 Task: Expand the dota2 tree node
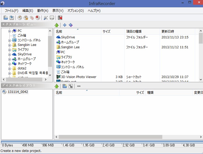9,69
